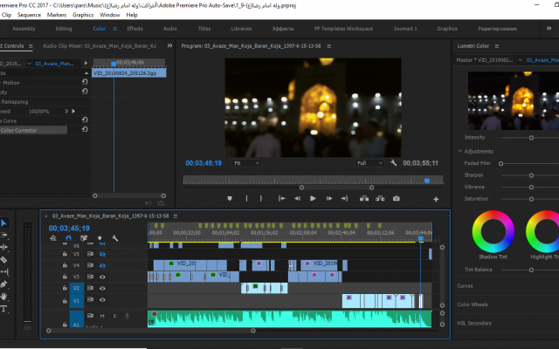Hide track V2 output
This screenshot has height=349, width=559.
(102, 288)
